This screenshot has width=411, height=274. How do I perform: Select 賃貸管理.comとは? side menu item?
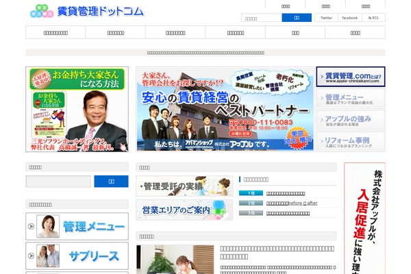pyautogui.click(x=351, y=77)
